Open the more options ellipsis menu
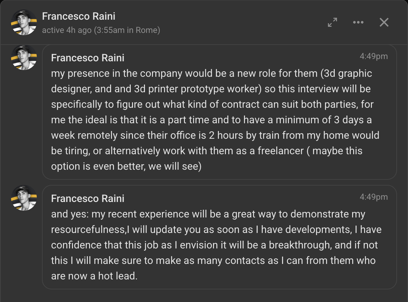Image resolution: width=408 pixels, height=302 pixels. pyautogui.click(x=358, y=22)
